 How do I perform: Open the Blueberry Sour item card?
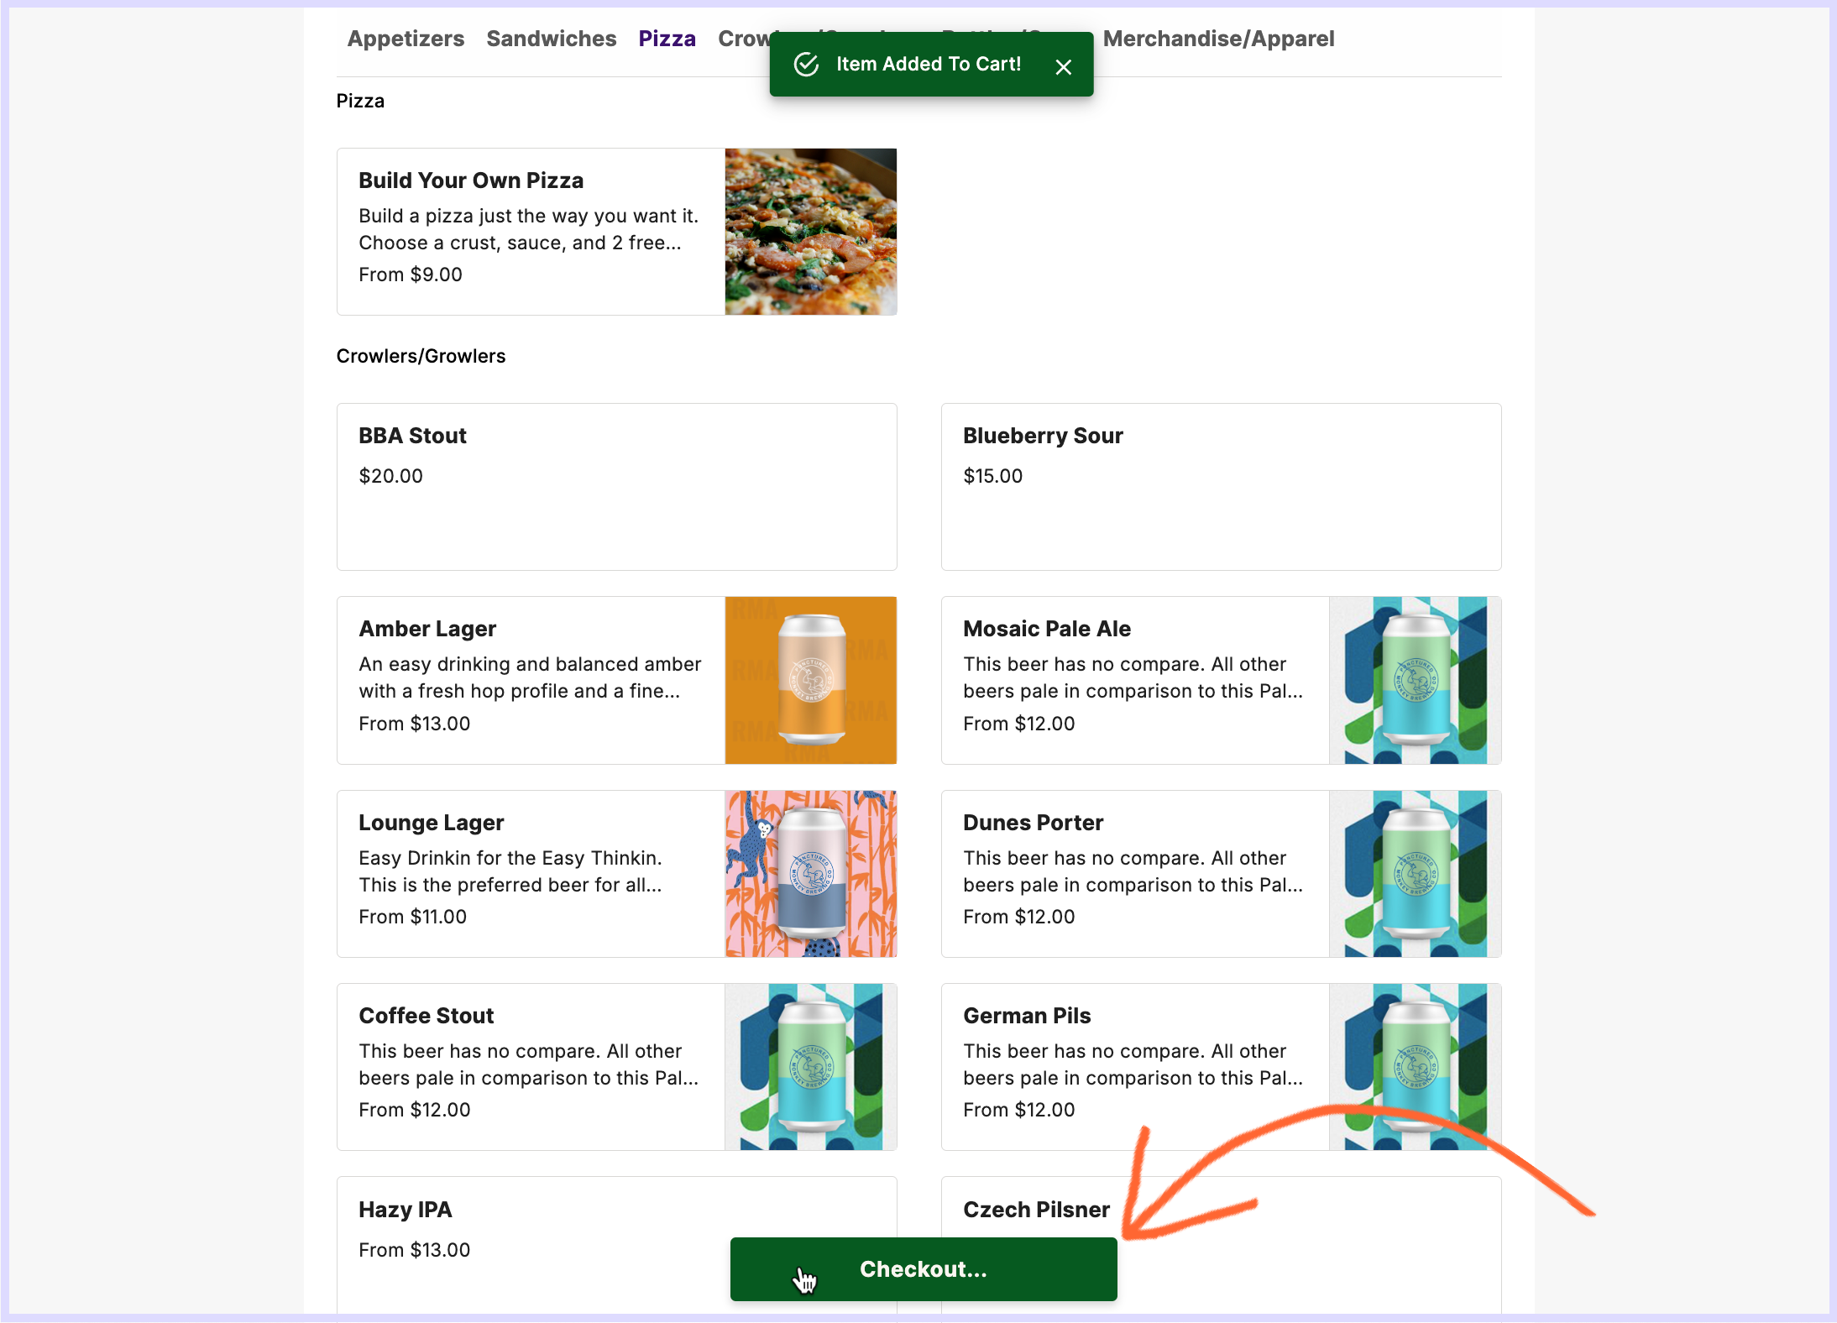point(1221,487)
